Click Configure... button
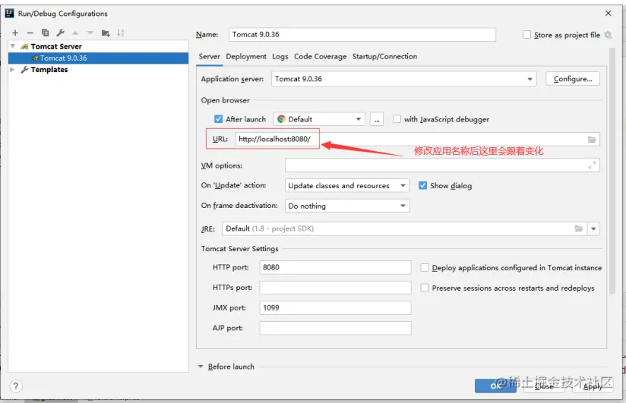The image size is (626, 403). 573,79
